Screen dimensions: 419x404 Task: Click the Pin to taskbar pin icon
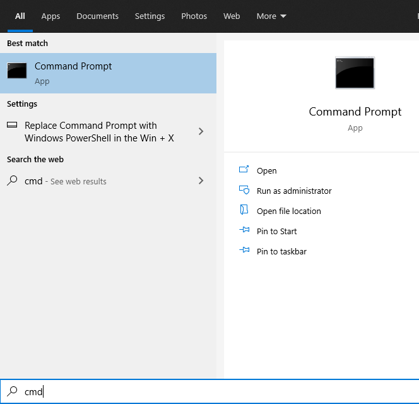click(244, 251)
